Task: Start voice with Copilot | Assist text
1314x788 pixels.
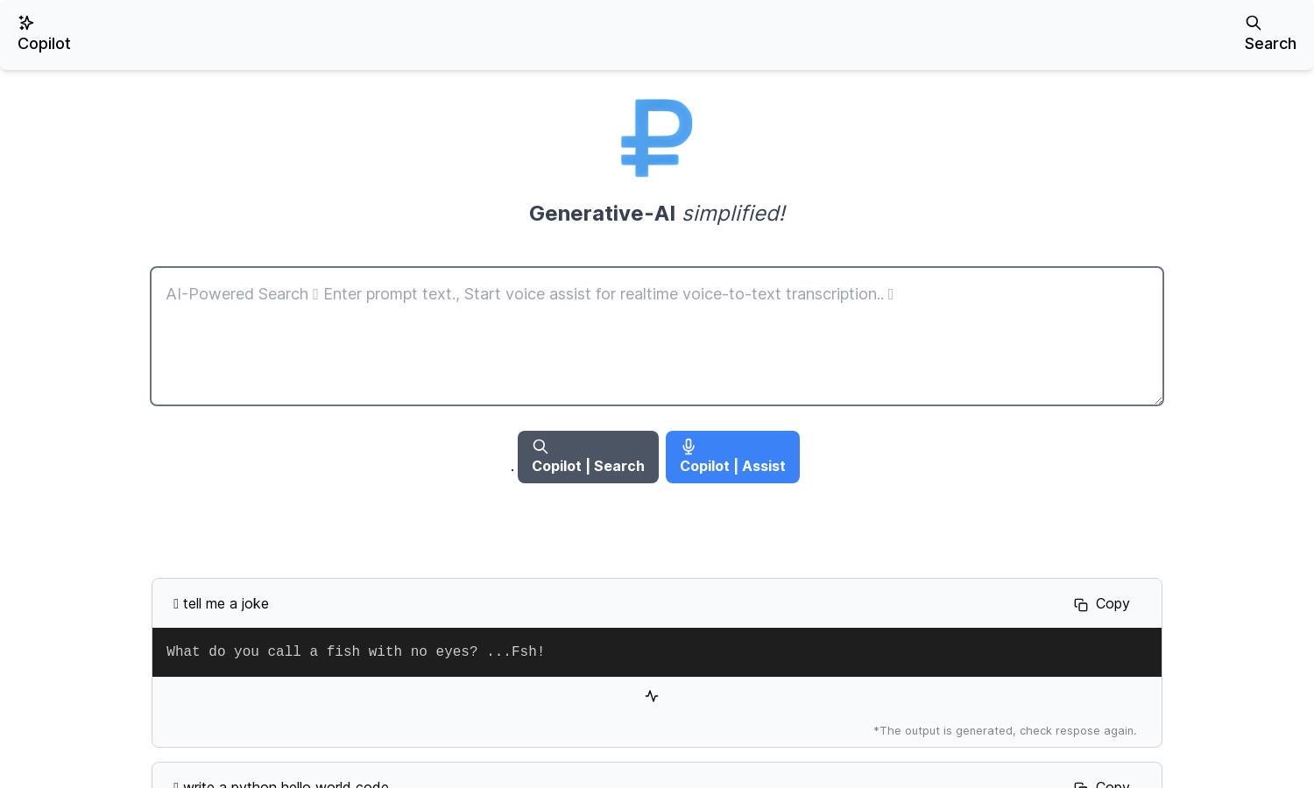Action: coord(732,466)
